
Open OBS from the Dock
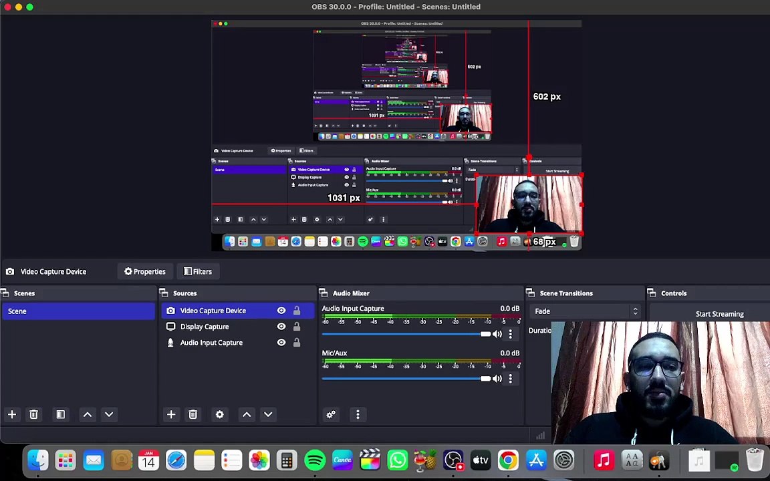(453, 460)
